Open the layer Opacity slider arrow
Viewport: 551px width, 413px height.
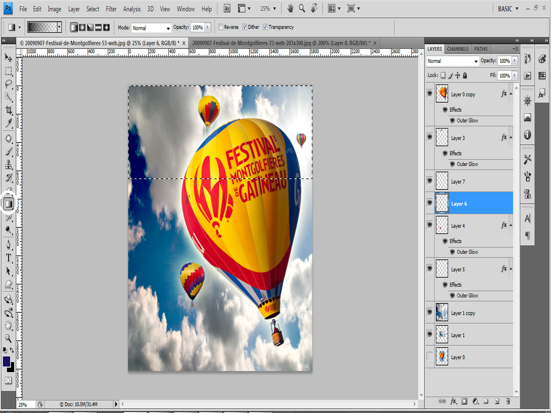514,61
